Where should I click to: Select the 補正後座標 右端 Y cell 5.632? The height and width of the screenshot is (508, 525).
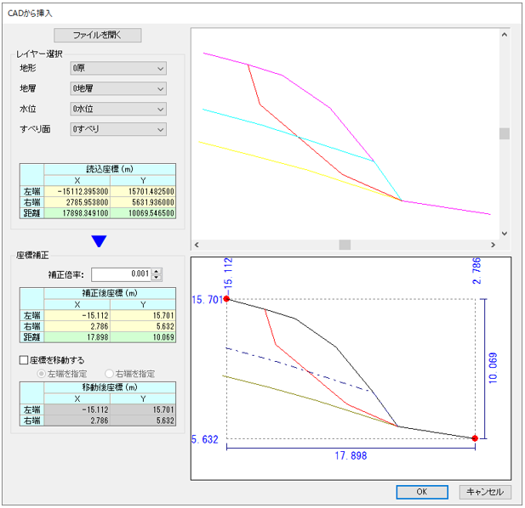point(143,326)
